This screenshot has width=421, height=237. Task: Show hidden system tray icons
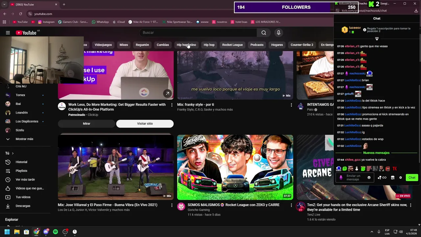coord(372,232)
